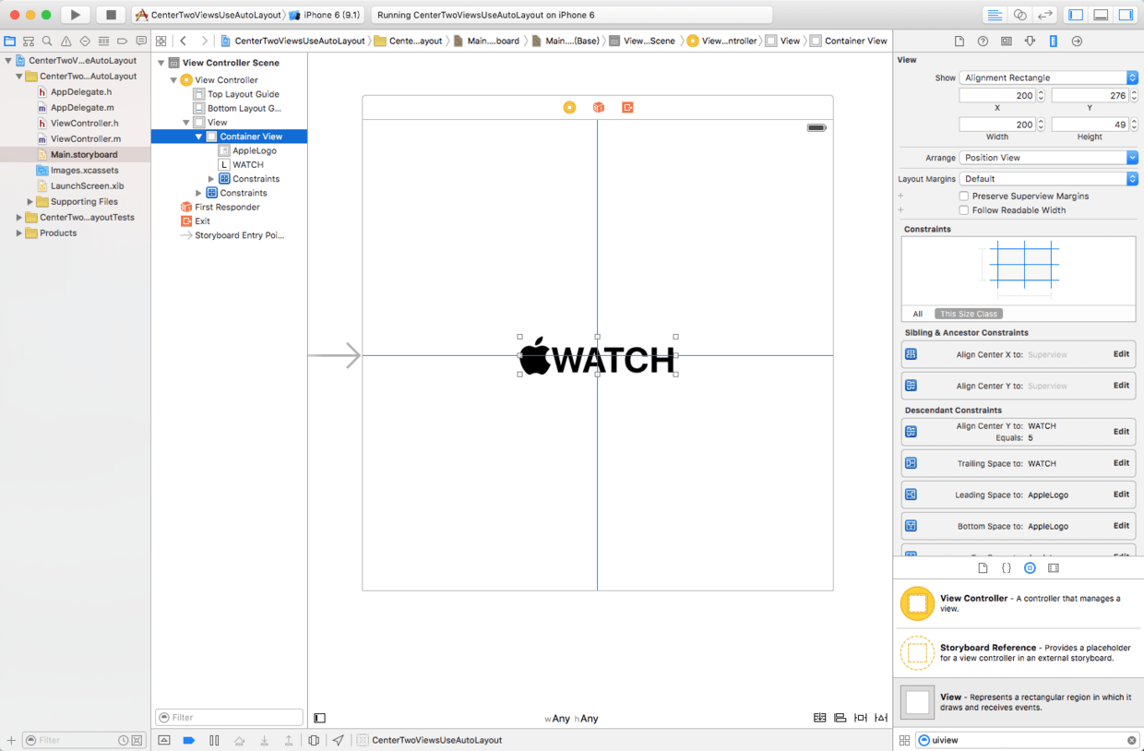The width and height of the screenshot is (1144, 751).
Task: Open the Test navigator diamond icon
Action: point(85,42)
